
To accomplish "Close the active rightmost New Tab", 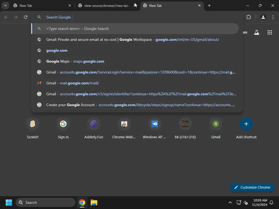I will tap(199, 5).
